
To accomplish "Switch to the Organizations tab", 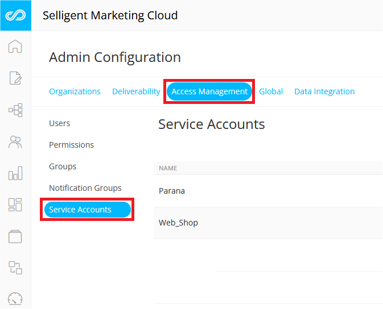I will (x=75, y=91).
